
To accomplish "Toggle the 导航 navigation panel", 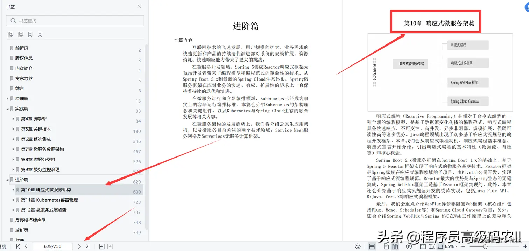I will coord(3,246).
